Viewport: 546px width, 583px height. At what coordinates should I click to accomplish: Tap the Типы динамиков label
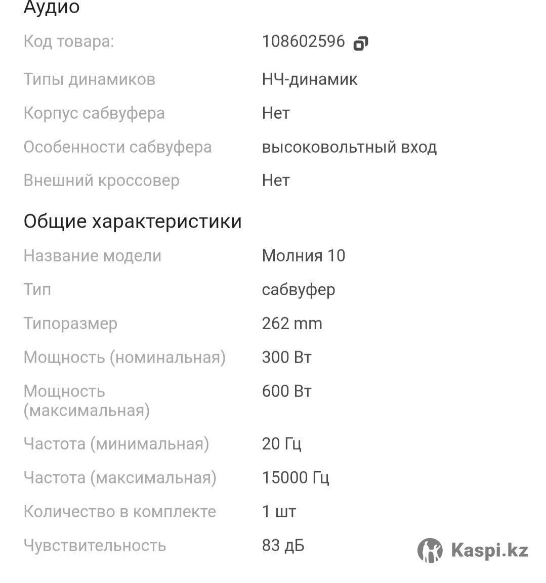point(89,79)
